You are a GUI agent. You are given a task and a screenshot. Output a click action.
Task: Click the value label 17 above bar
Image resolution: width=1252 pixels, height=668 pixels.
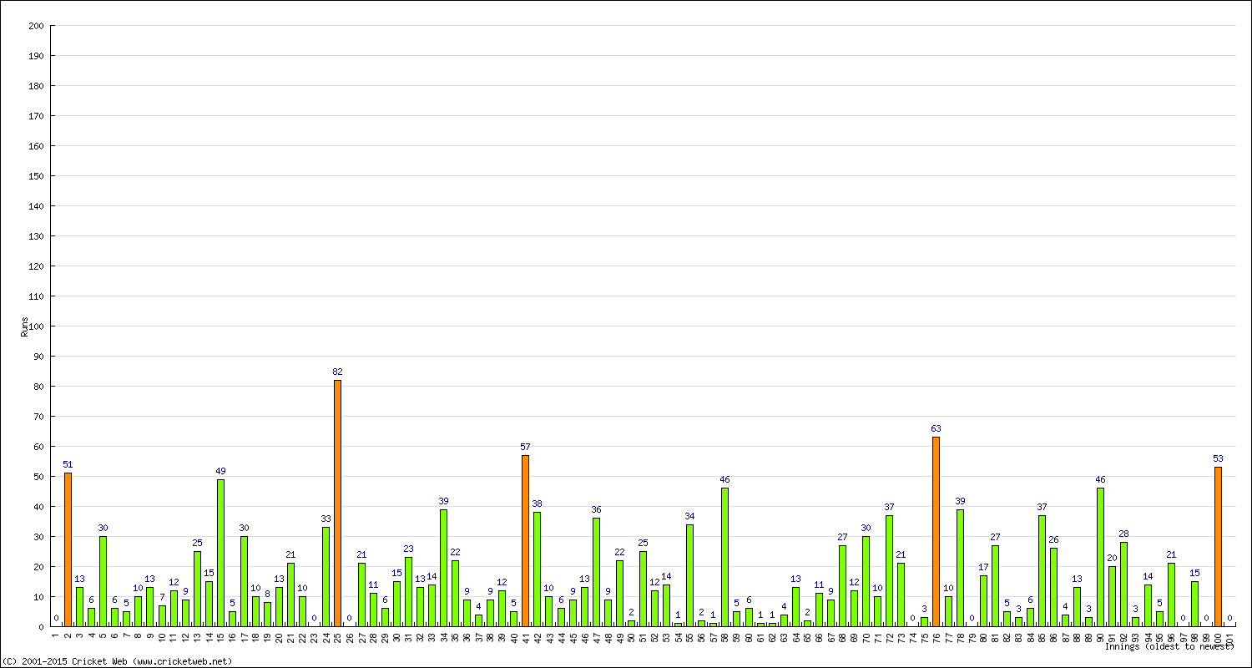(x=983, y=567)
